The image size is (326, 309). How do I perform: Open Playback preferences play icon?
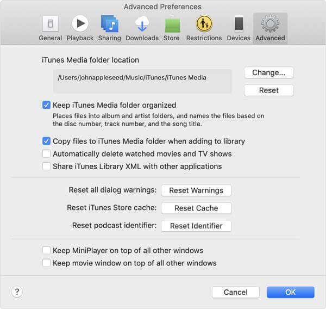(x=80, y=23)
